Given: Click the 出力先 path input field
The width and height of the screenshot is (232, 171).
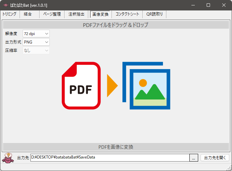Looking at the screenshot, I should coord(110,158).
